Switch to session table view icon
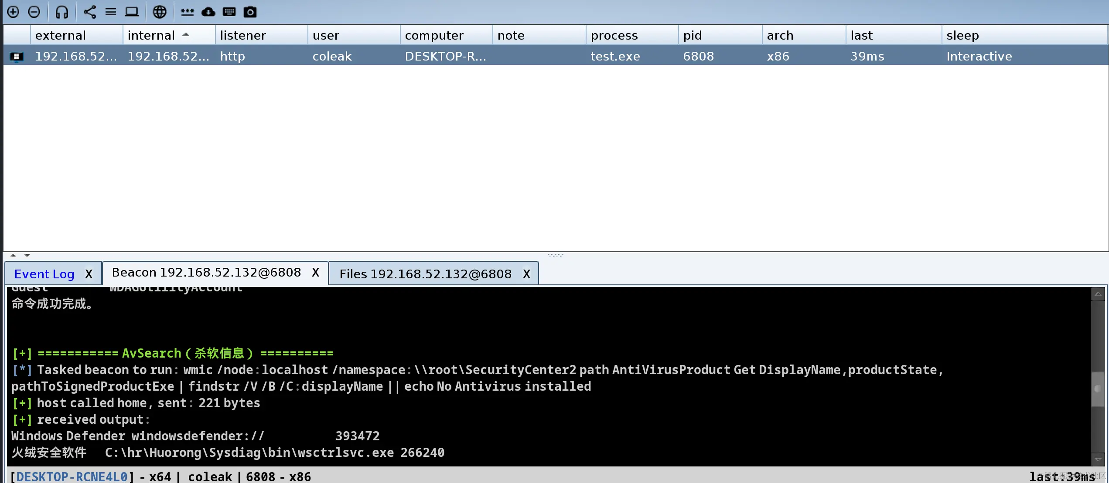Viewport: 1109px width, 483px height. point(111,12)
